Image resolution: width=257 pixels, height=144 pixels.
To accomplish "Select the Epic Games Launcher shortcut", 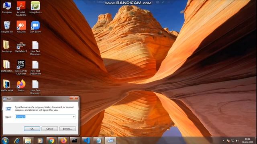I will [x=21, y=67].
